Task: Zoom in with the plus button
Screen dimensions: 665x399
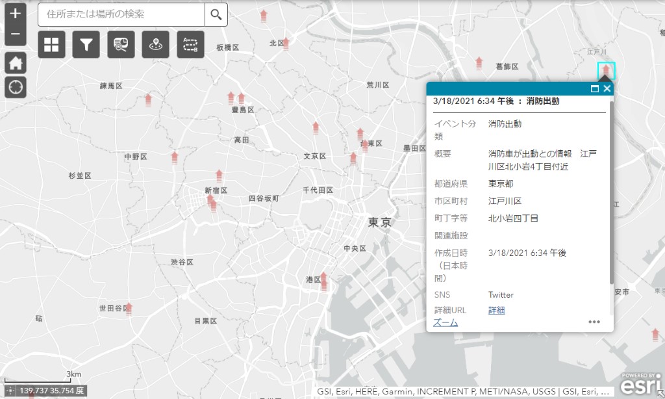Action: pos(14,13)
